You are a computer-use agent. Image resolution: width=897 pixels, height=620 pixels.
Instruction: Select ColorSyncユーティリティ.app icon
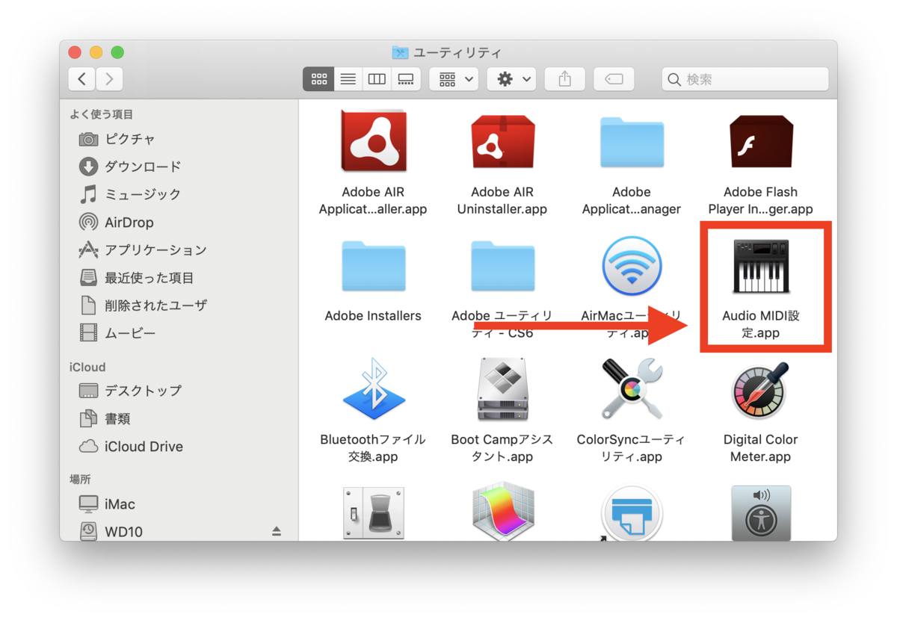coord(632,389)
